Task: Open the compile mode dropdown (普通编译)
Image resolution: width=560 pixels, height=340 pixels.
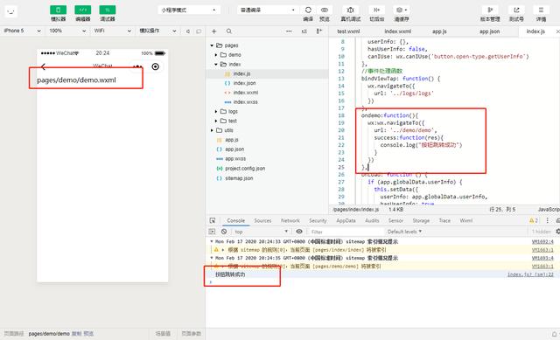Action: coord(268,10)
